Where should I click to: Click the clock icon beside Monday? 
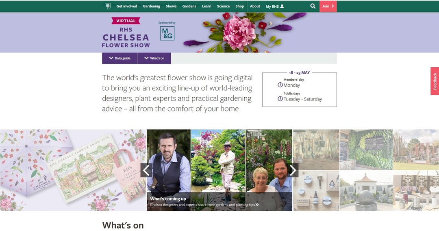click(280, 85)
